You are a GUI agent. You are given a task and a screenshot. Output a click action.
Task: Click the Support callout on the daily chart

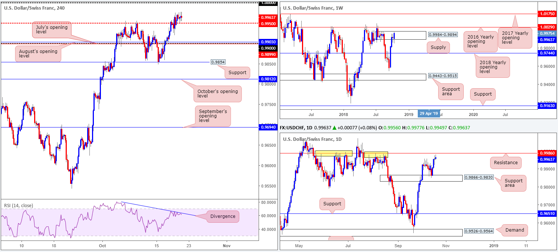(x=332, y=204)
